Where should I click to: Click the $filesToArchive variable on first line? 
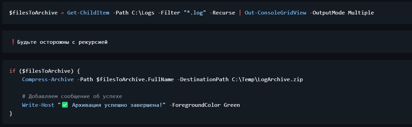[34, 13]
